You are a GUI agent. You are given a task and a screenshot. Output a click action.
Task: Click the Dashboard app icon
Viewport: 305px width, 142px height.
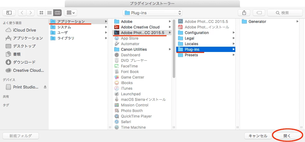pyautogui.click(x=117, y=55)
